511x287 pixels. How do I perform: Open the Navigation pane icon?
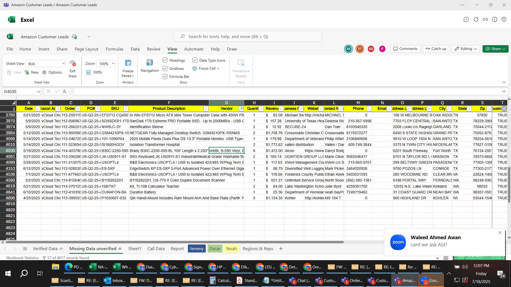(150, 63)
